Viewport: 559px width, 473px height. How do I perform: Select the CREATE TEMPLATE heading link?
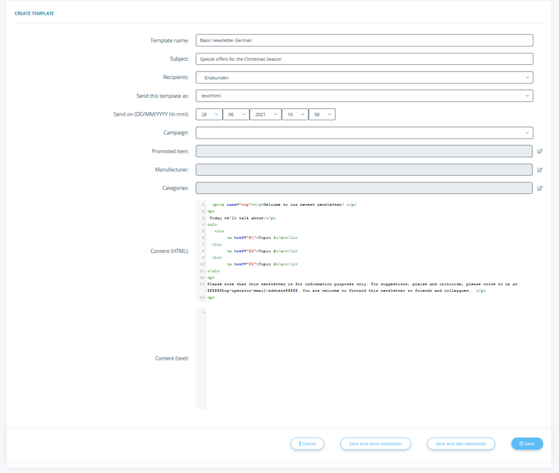pyautogui.click(x=34, y=13)
